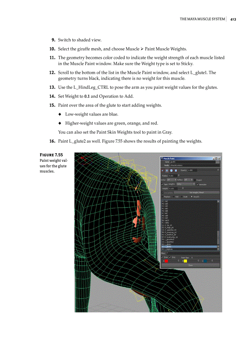Uncheck the Paint weights checkbox
251x346 pixels.
(162, 184)
